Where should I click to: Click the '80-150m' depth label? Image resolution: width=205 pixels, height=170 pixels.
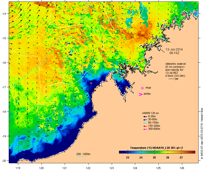click(x=153, y=123)
